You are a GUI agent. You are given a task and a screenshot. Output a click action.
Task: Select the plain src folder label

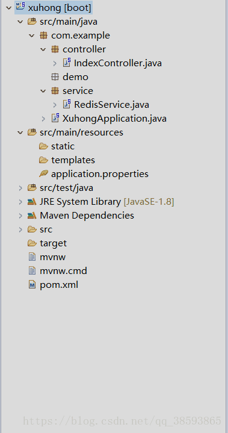coord(46,229)
